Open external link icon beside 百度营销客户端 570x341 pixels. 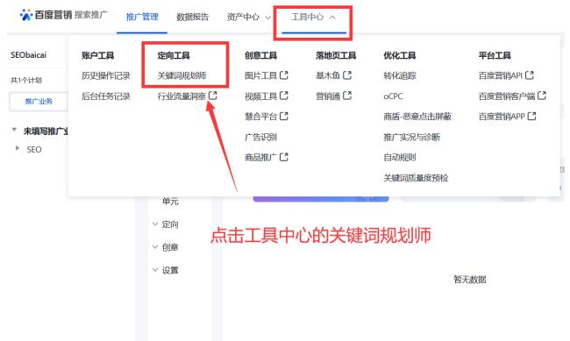click(x=542, y=96)
